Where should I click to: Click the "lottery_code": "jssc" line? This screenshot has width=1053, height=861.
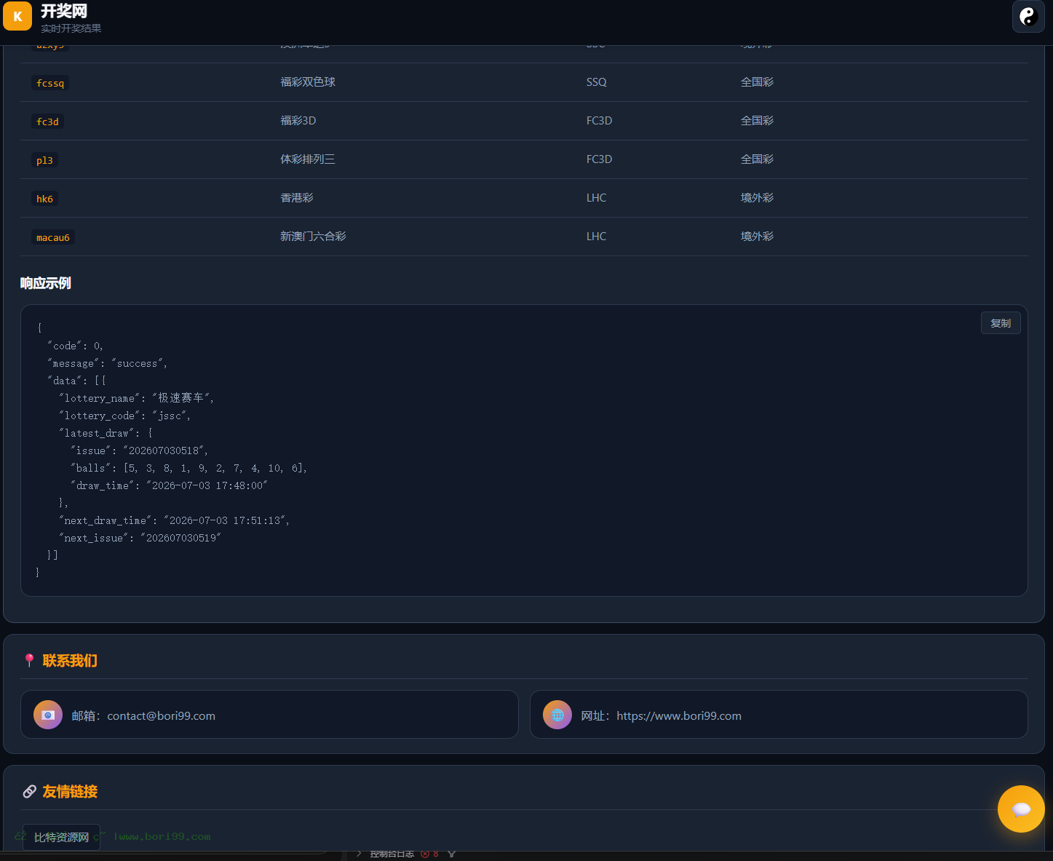click(124, 416)
